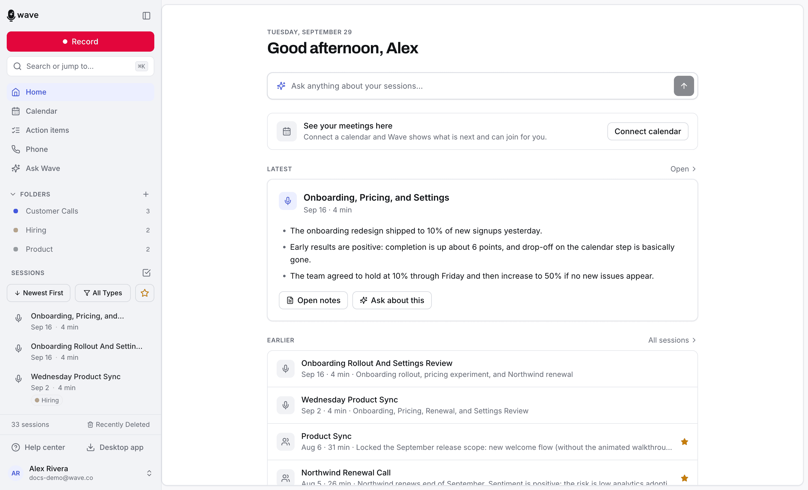The image size is (808, 490).
Task: Open Onboarding, Pricing, and... session in sidebar
Action: pyautogui.click(x=80, y=321)
